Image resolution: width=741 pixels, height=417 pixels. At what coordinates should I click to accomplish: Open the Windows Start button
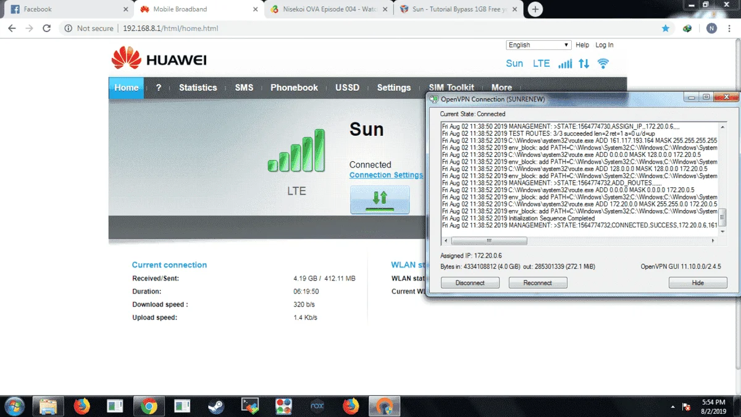pyautogui.click(x=14, y=406)
